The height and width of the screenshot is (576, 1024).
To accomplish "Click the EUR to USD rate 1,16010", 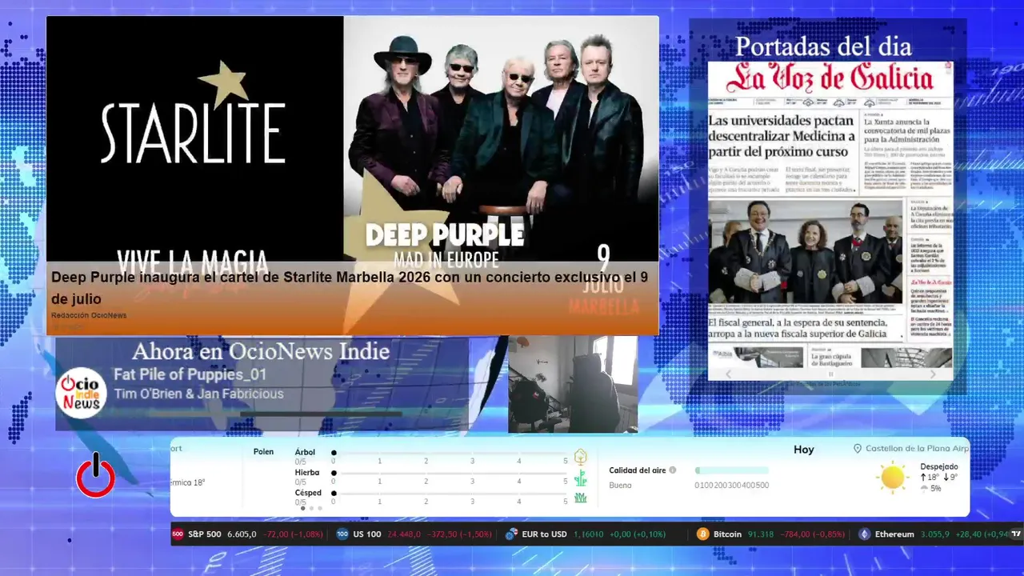I will 589,534.
